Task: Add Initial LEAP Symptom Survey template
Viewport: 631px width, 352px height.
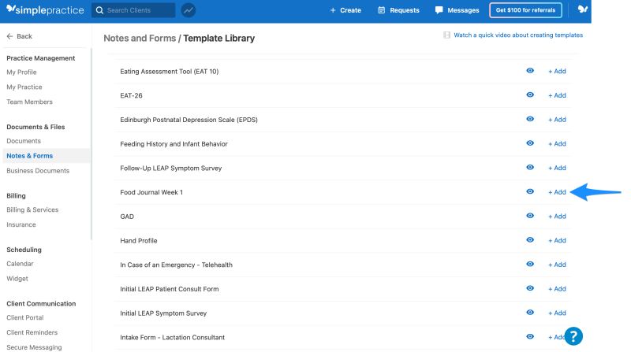Action: coord(557,313)
